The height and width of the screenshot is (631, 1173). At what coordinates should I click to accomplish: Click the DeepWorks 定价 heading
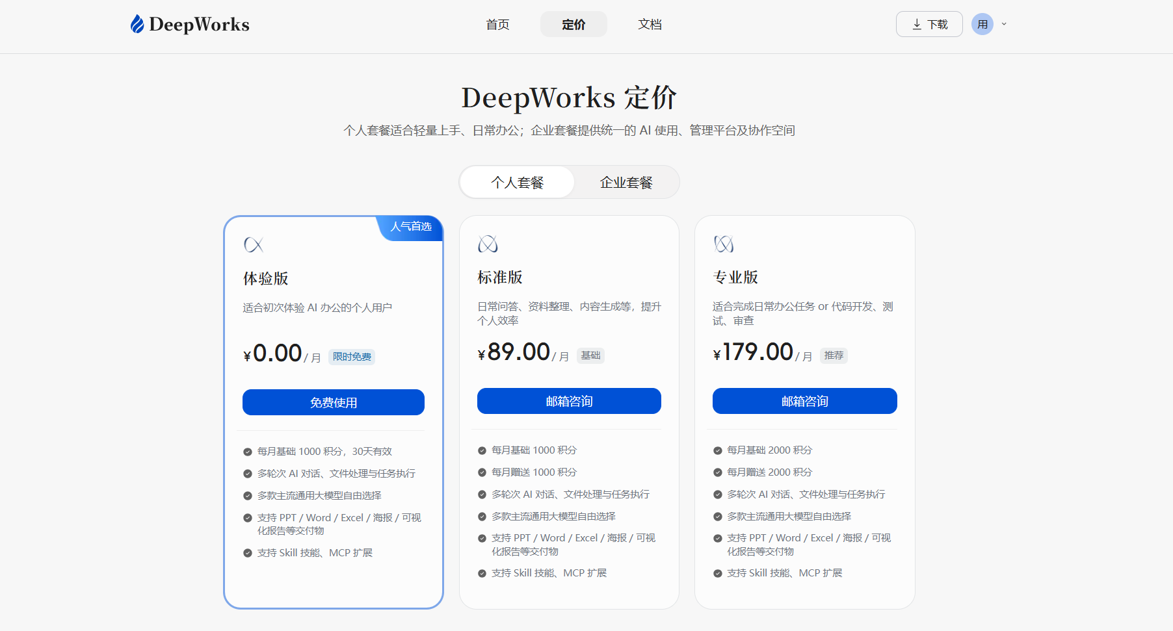tap(569, 98)
